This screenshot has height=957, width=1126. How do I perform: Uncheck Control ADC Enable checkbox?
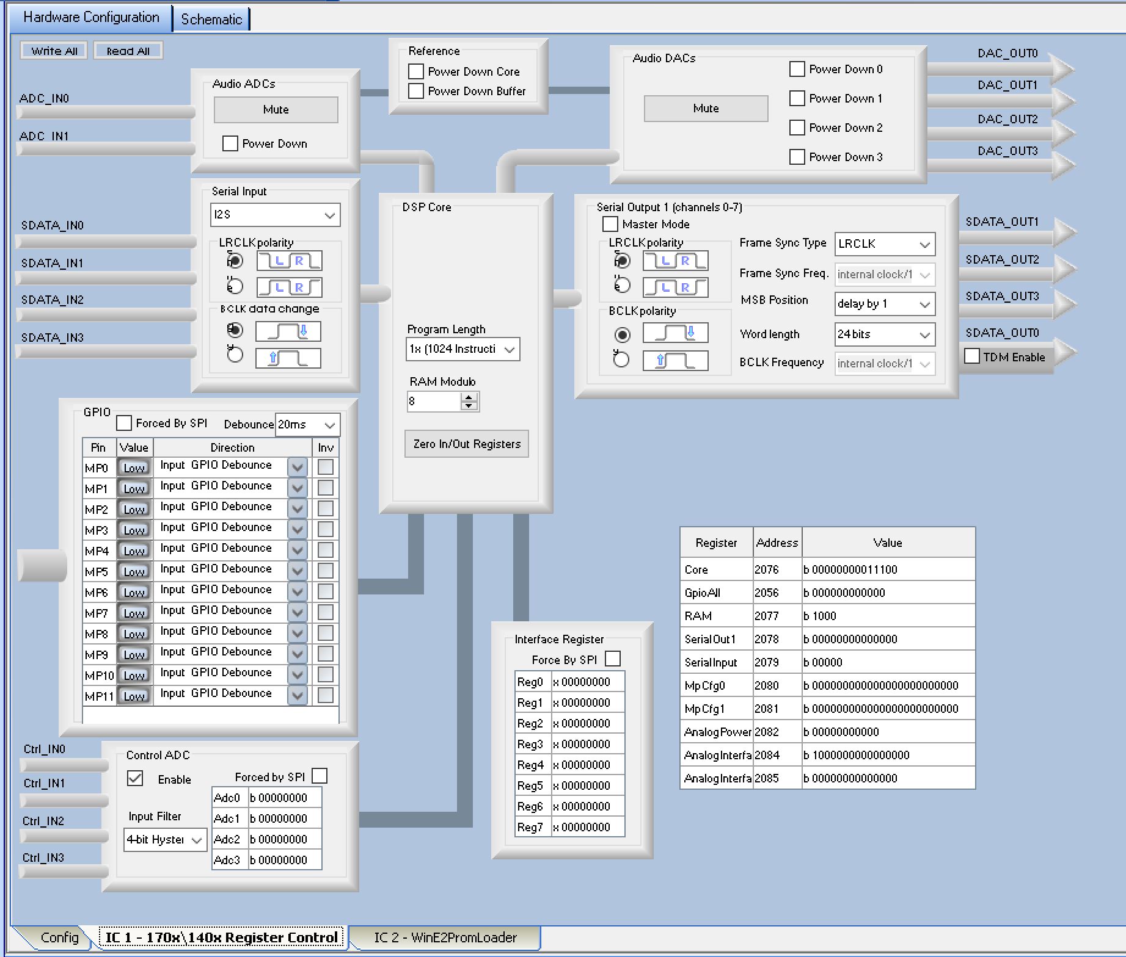click(x=135, y=778)
